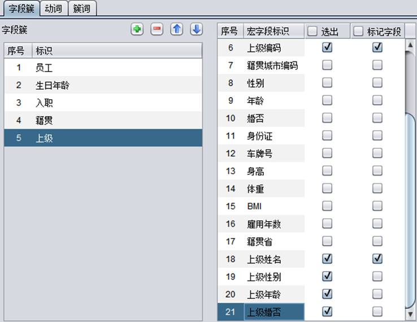
Task: Click the 宏字段标识 column header
Action: click(x=268, y=32)
